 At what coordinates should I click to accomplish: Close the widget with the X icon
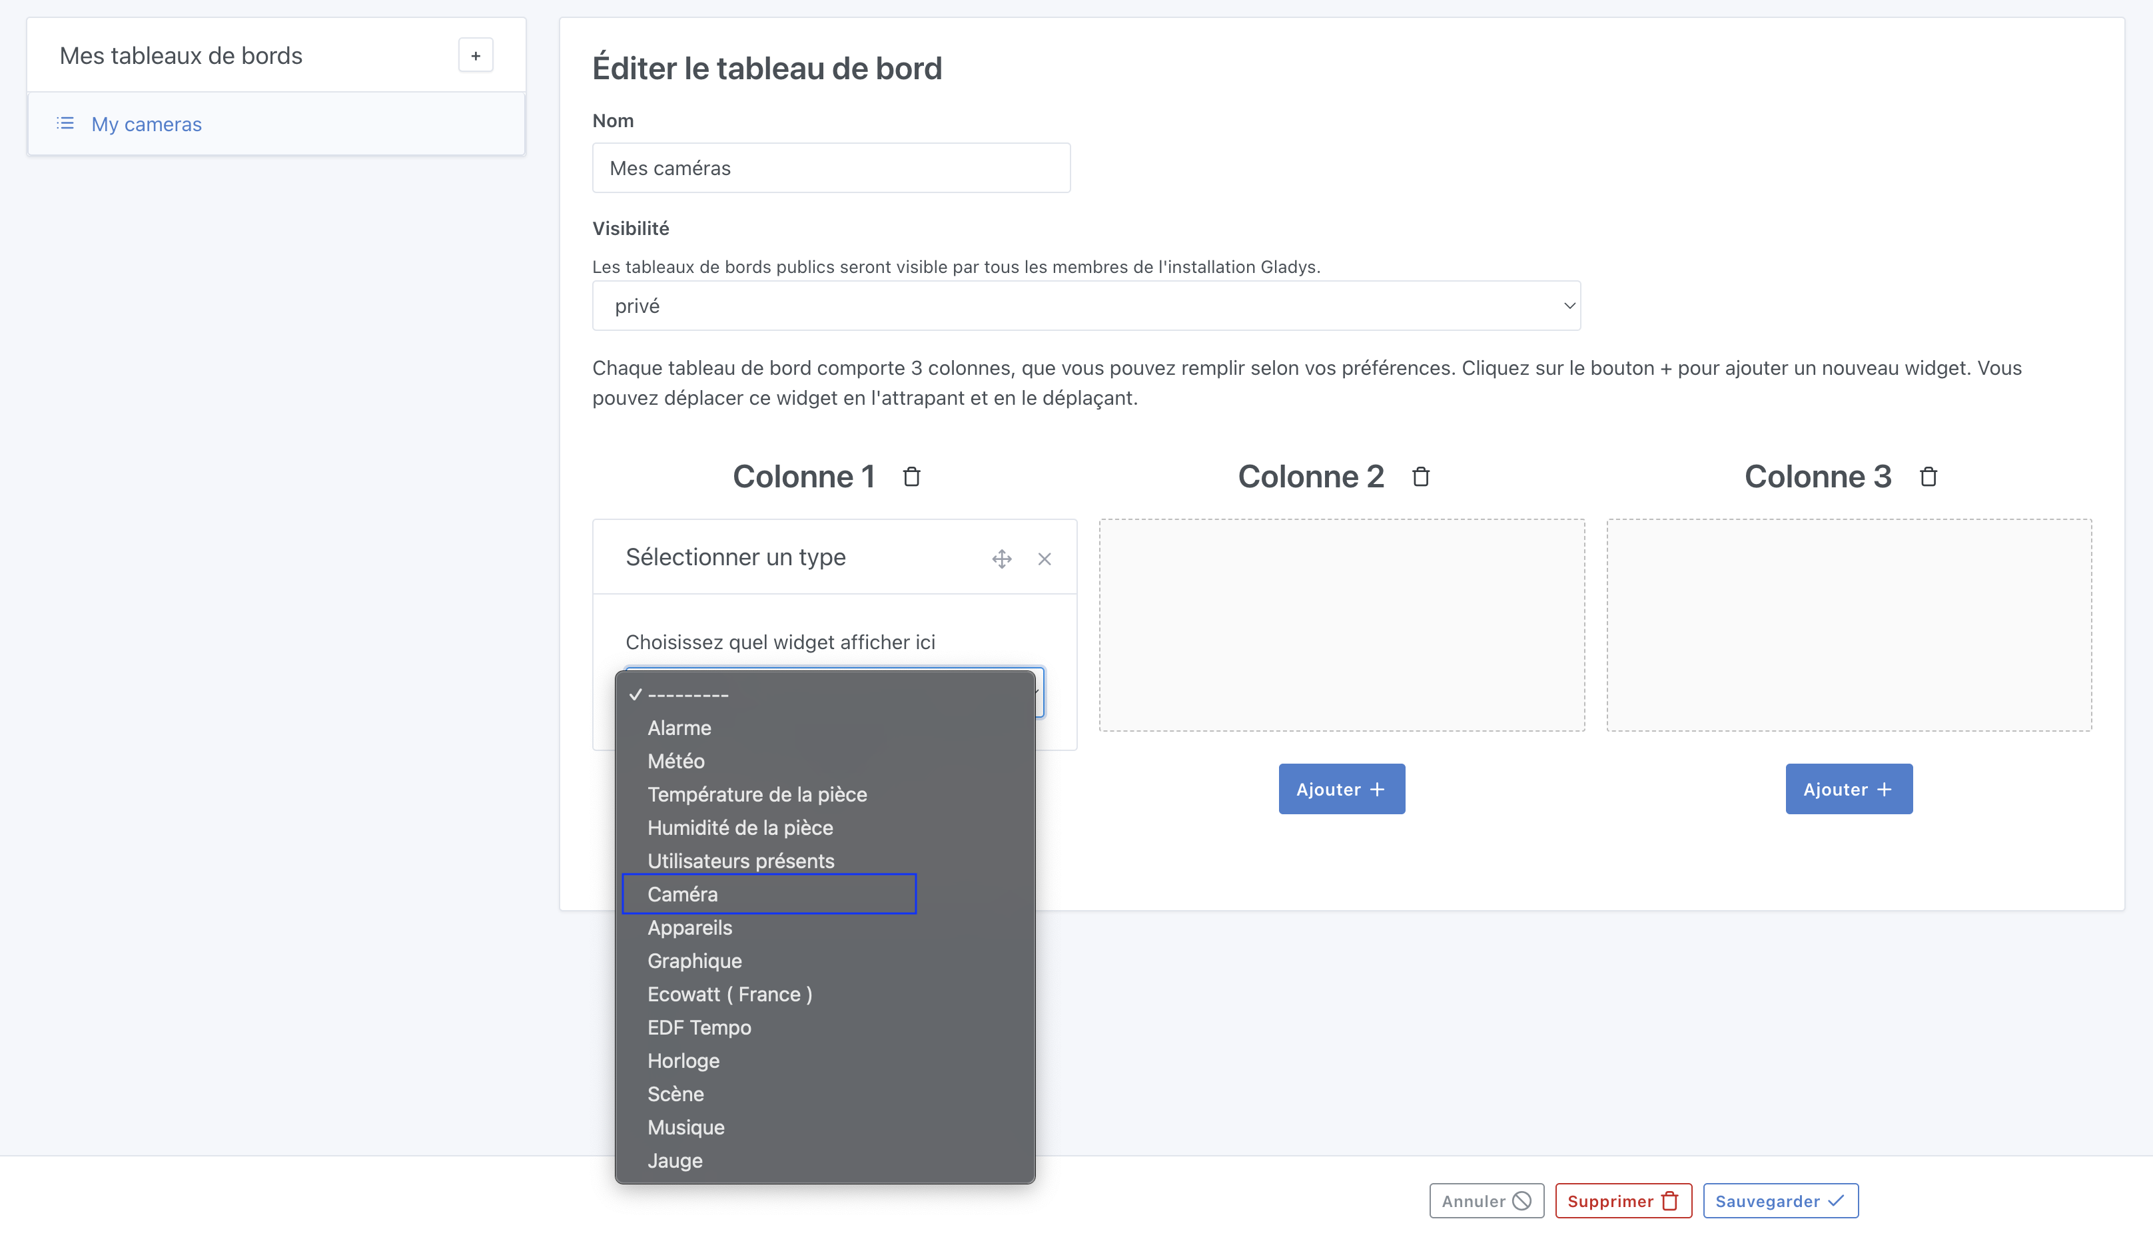(x=1045, y=559)
